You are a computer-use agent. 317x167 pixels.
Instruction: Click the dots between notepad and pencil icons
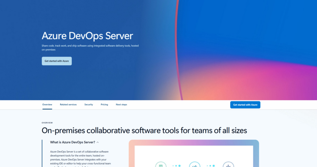[x=176, y=165]
